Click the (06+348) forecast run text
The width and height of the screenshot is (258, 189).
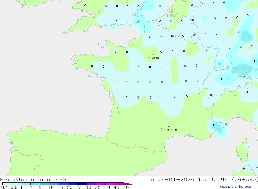pos(245,179)
